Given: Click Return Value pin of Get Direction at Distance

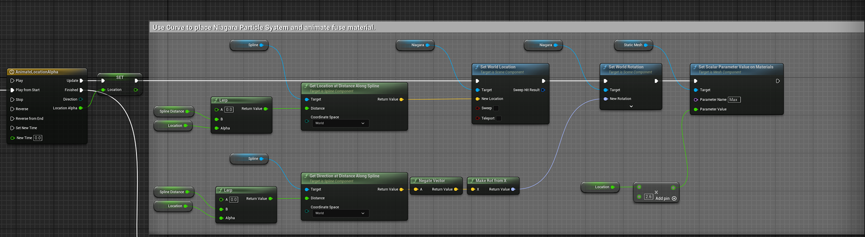Looking at the screenshot, I should coord(401,189).
